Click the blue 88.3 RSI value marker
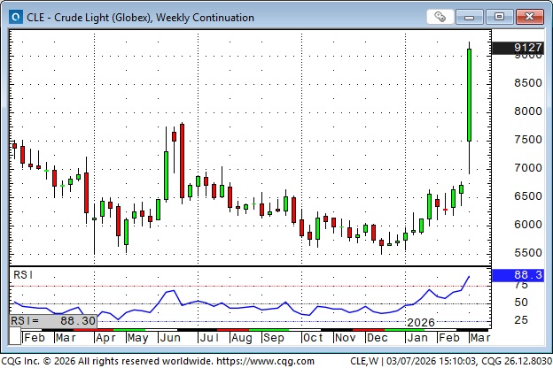Screen dimensions: 553x368 click(529, 276)
